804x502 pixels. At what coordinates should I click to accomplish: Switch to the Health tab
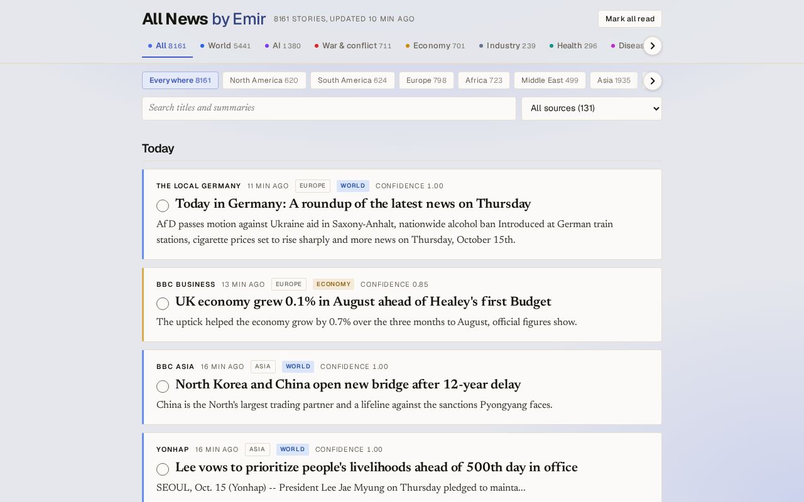coord(573,46)
